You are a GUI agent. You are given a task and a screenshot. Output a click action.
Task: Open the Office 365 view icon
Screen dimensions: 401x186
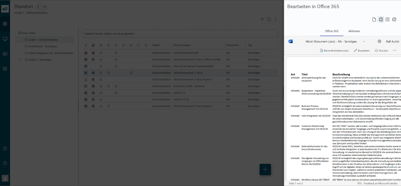[x=381, y=19]
